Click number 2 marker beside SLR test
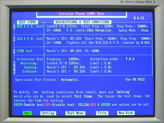 click(14, 39)
